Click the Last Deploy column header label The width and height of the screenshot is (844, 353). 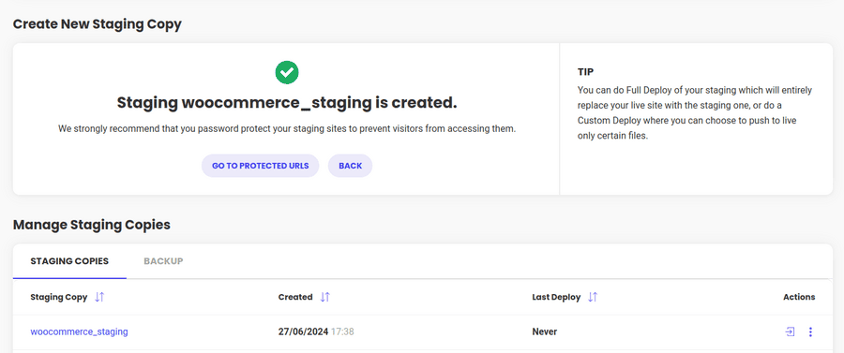point(556,297)
